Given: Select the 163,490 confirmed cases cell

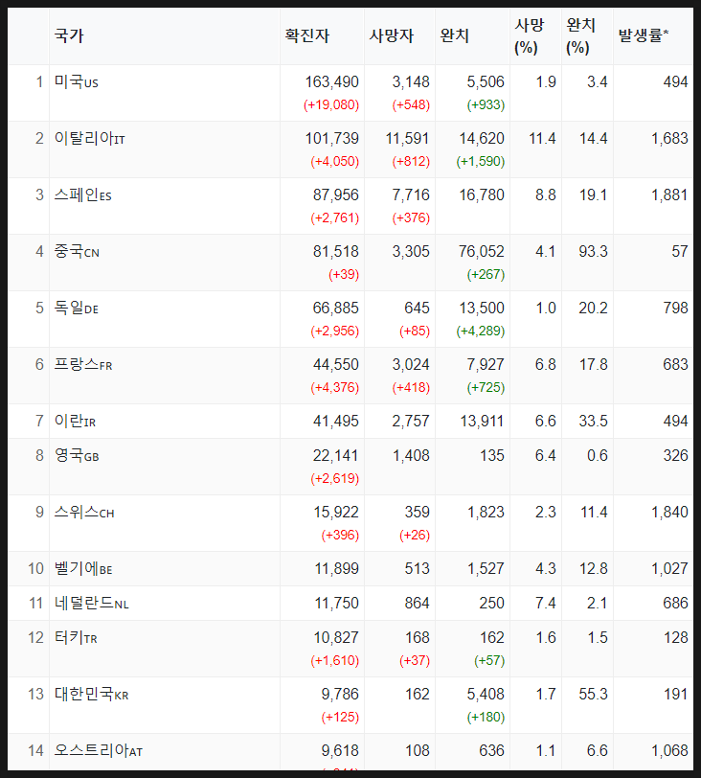Looking at the screenshot, I should click(331, 81).
